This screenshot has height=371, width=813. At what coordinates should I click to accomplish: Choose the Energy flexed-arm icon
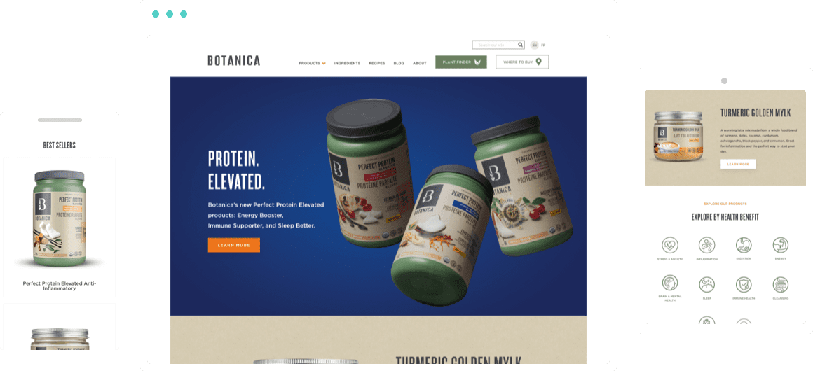pyautogui.click(x=780, y=244)
